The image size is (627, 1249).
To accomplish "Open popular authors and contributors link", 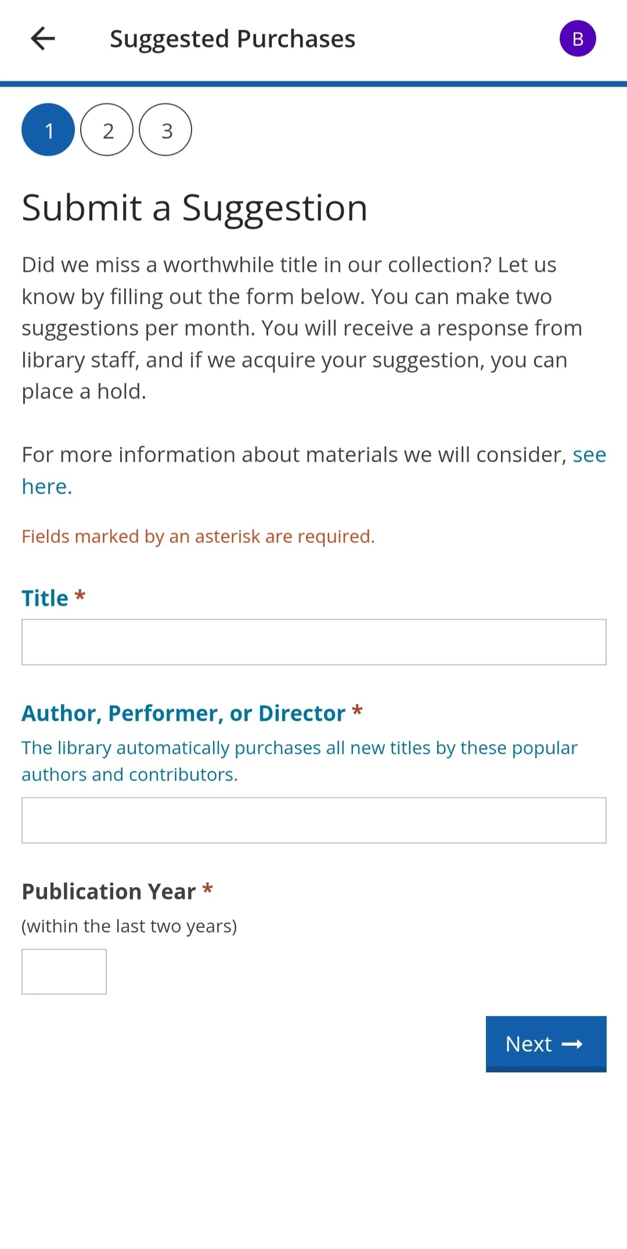I will 300,761.
